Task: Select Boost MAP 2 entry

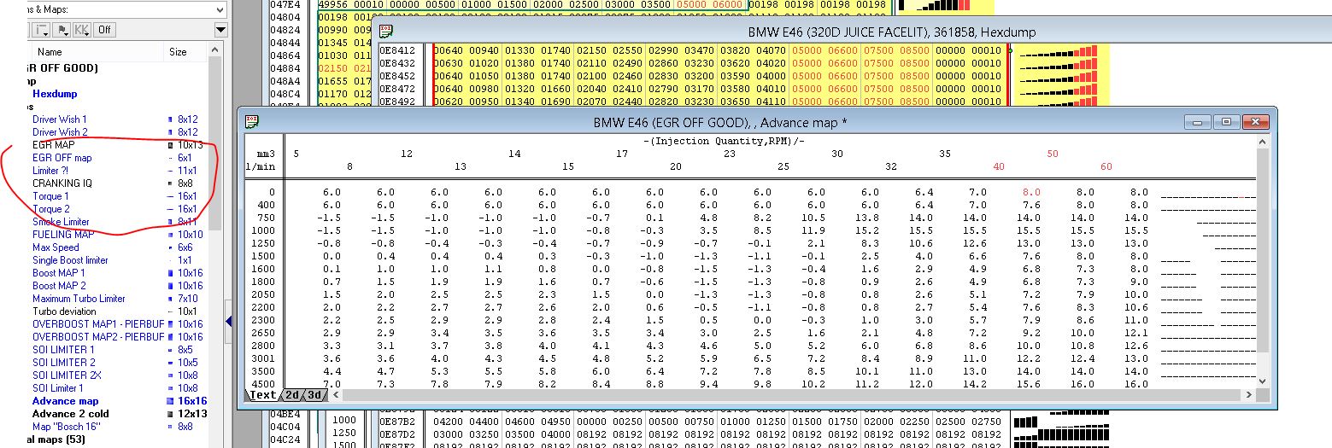Action: (59, 286)
